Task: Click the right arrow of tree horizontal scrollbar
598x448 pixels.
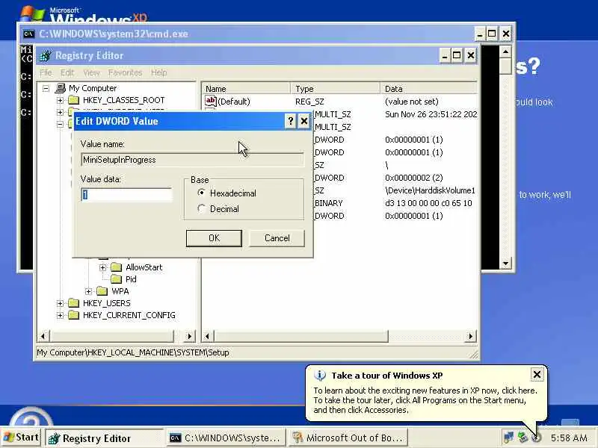Action: [190, 336]
